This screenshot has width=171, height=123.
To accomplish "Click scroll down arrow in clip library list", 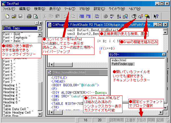I will [x=40, y=114].
